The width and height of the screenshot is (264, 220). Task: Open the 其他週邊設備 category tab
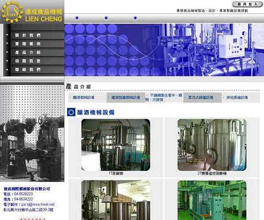point(237,97)
